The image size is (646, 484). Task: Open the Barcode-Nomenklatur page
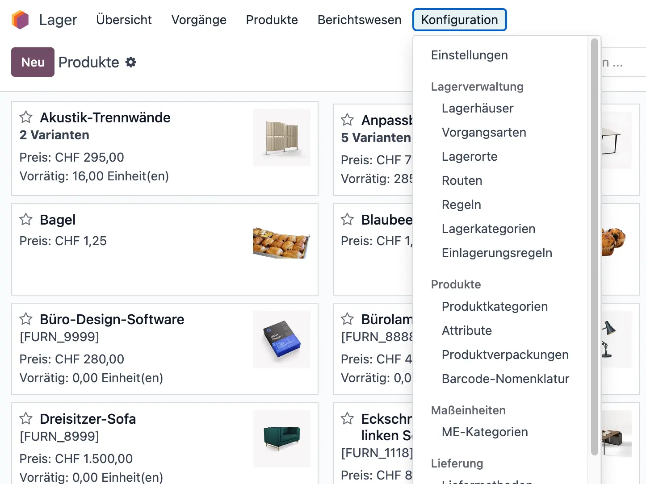pos(505,379)
